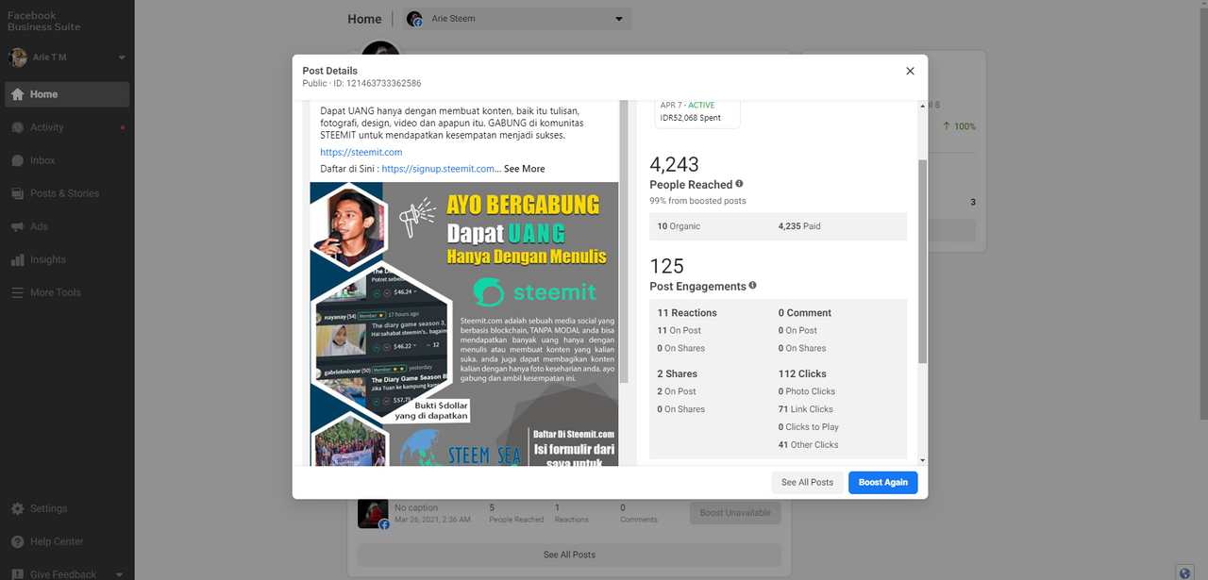This screenshot has width=1208, height=580.
Task: Click the 4,235 Paid value
Action: tap(799, 226)
